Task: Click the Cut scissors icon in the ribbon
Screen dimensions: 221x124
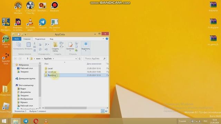Action: click(x=35, y=43)
